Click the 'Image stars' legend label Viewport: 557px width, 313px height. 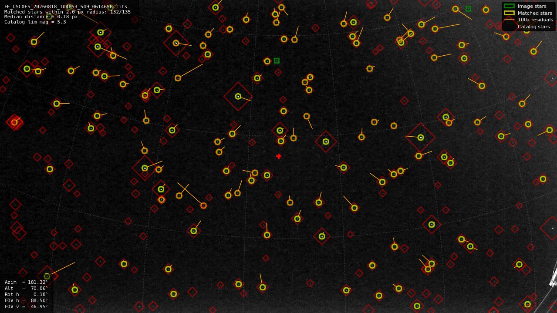[x=532, y=6]
